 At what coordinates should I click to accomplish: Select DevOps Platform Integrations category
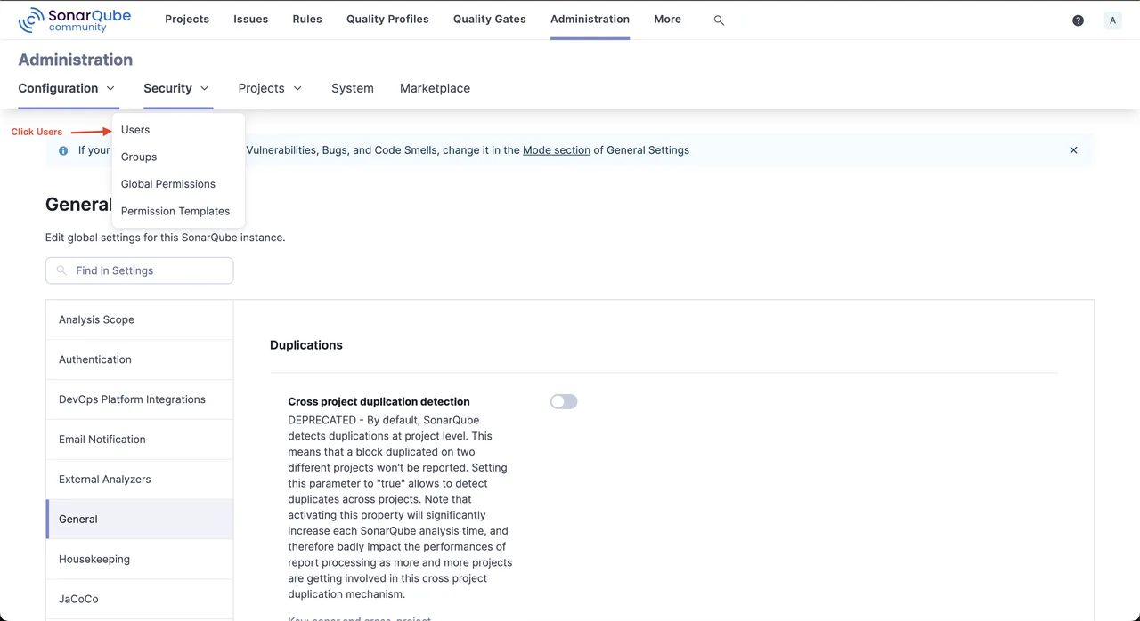(x=140, y=399)
